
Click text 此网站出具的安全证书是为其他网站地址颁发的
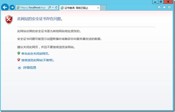click(49, 31)
